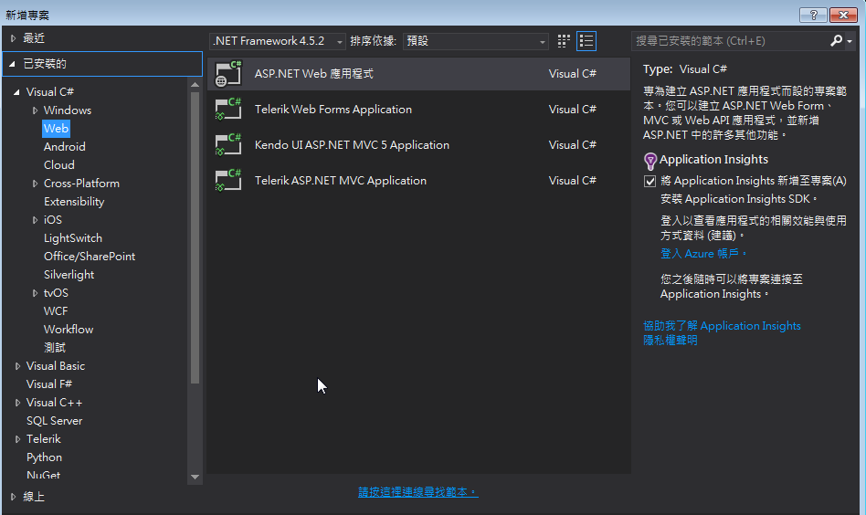The image size is (866, 515).
Task: Collapse the 已安裝的 section
Action: [x=12, y=64]
